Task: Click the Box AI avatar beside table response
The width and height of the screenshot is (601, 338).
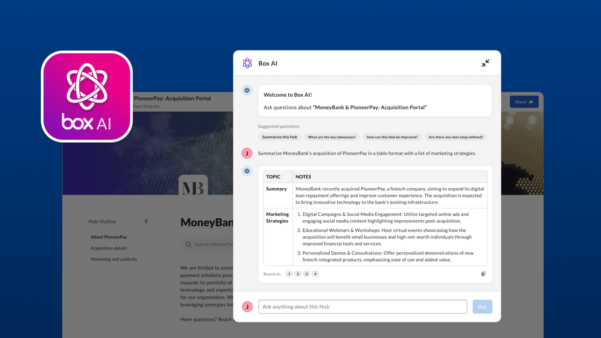Action: pyautogui.click(x=247, y=171)
